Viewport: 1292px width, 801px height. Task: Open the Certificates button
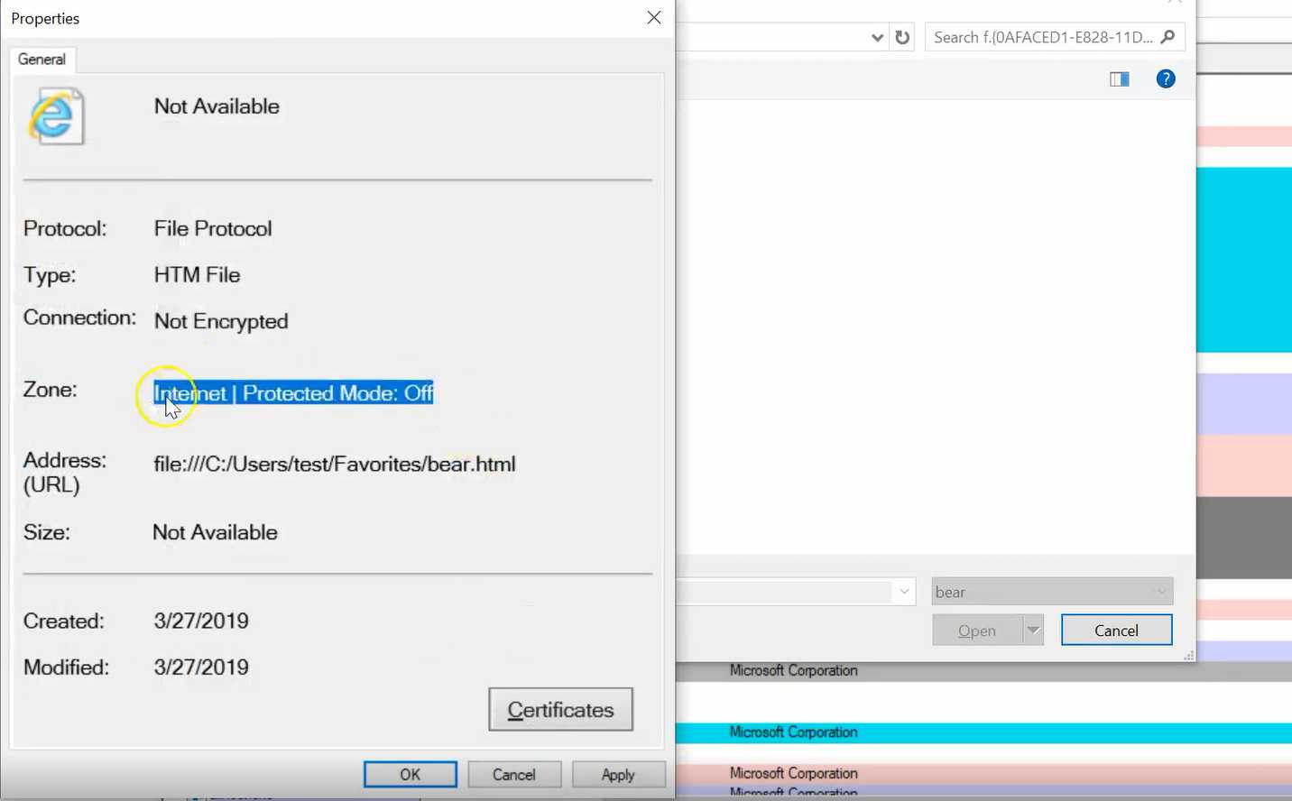click(560, 710)
